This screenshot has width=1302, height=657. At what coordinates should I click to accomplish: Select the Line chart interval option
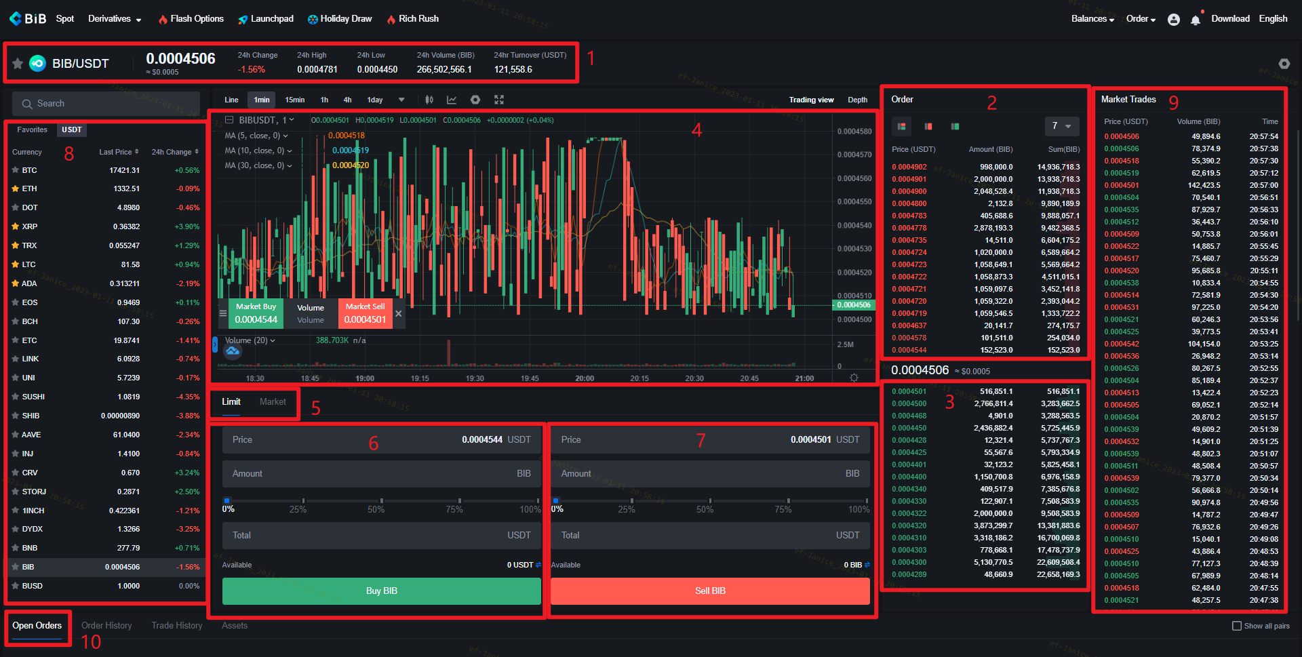[231, 100]
